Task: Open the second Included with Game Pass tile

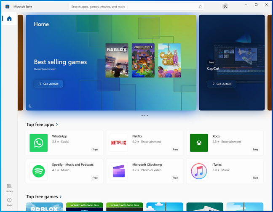Action: tap(125, 207)
